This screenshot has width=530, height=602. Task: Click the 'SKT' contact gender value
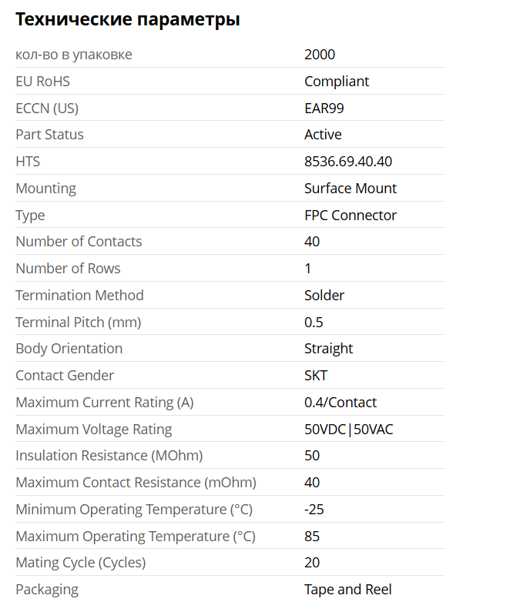316,376
